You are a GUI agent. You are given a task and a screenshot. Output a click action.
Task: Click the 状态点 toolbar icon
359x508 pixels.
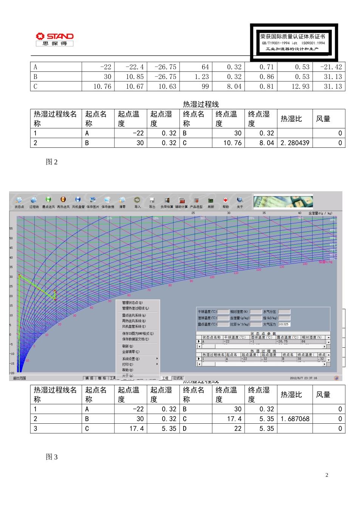tap(19, 200)
